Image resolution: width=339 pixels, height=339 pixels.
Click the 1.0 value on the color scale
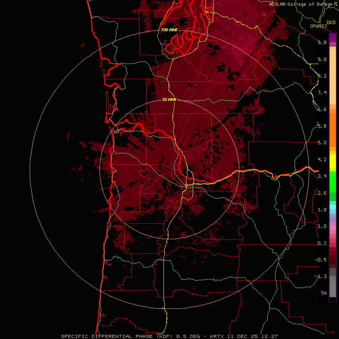tap(322, 226)
